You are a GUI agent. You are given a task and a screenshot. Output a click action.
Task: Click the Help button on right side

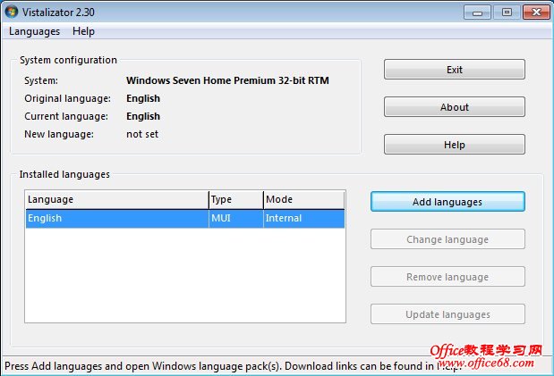click(x=455, y=145)
